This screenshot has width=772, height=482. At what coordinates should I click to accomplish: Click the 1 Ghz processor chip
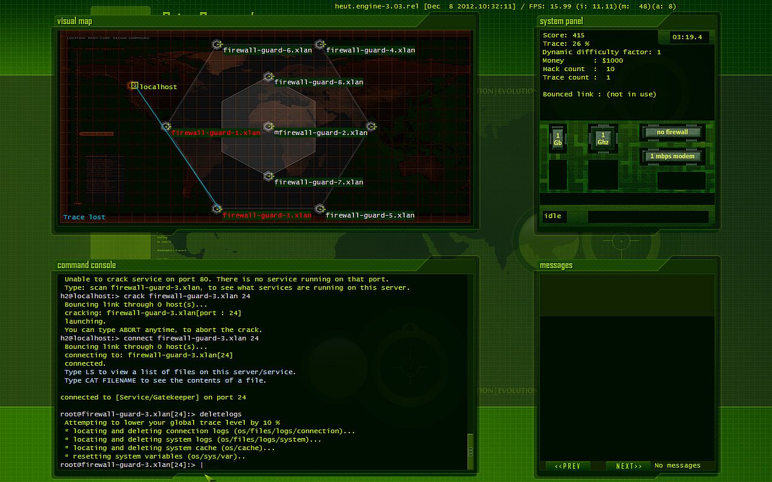pos(603,139)
